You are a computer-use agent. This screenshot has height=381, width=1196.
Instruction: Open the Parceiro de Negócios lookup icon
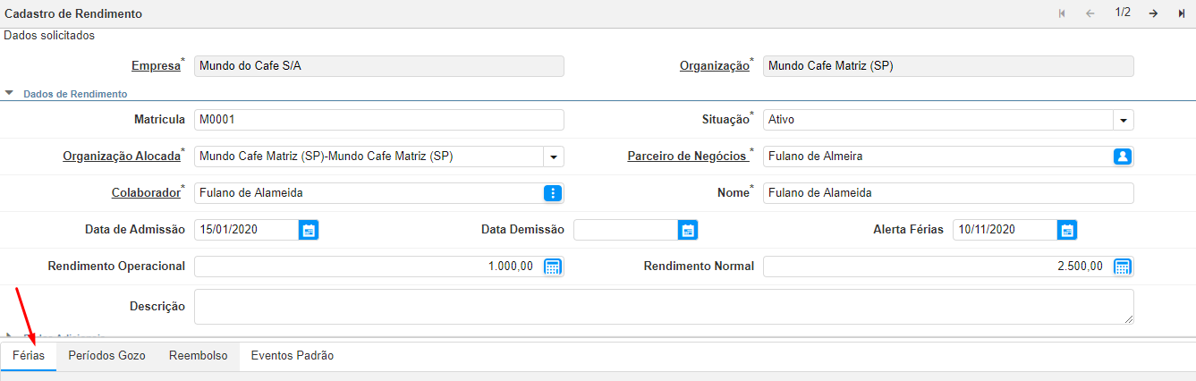point(1123,157)
